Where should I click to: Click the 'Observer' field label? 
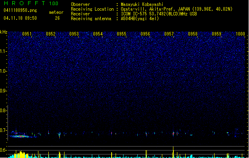tap(80, 4)
